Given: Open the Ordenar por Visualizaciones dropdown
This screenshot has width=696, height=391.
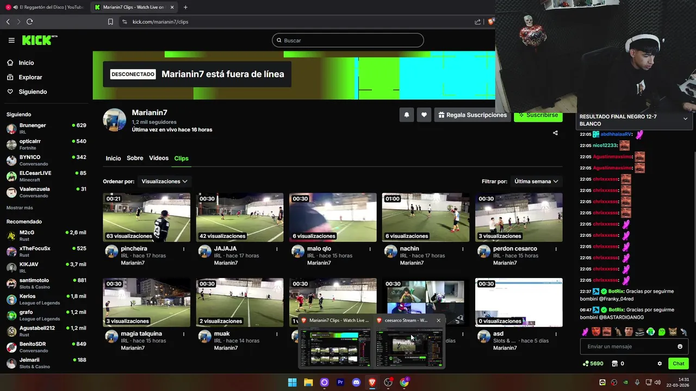Looking at the screenshot, I should [x=164, y=181].
